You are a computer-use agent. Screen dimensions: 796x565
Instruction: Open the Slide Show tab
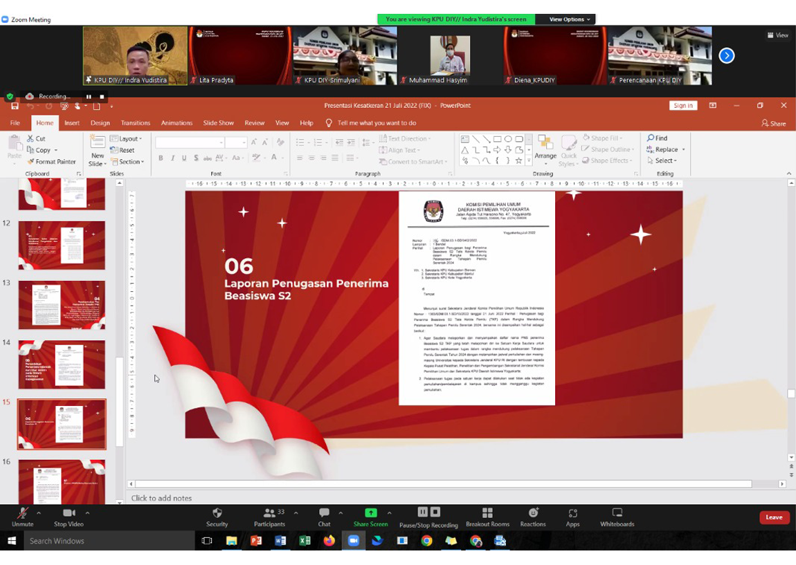[x=218, y=123]
